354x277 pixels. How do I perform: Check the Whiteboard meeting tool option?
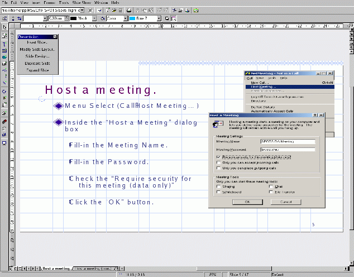click(218, 192)
